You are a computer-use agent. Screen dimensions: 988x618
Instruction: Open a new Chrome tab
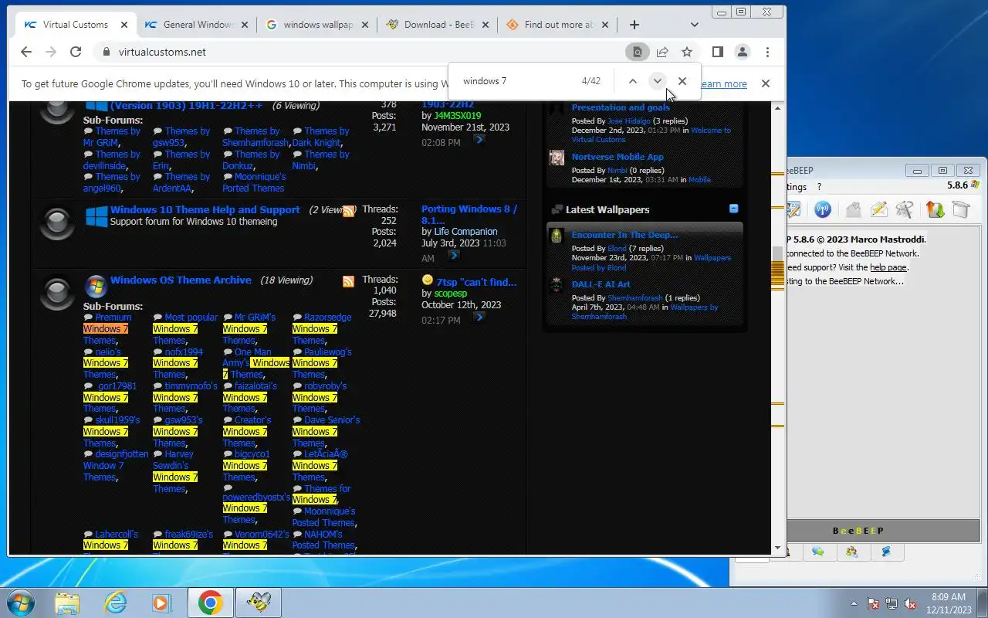(x=634, y=25)
